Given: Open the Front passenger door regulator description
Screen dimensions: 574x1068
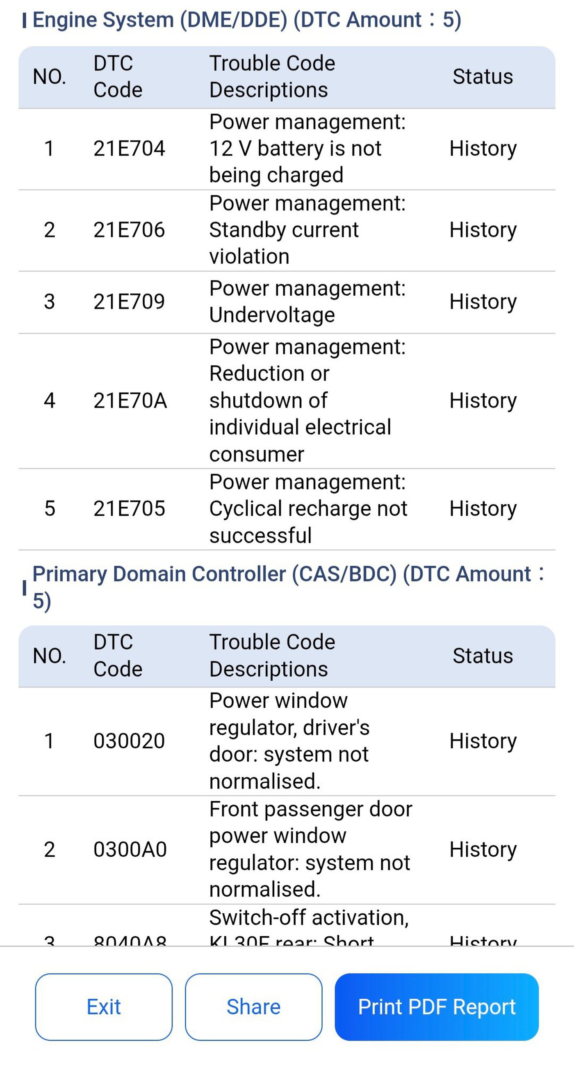Looking at the screenshot, I should [311, 849].
